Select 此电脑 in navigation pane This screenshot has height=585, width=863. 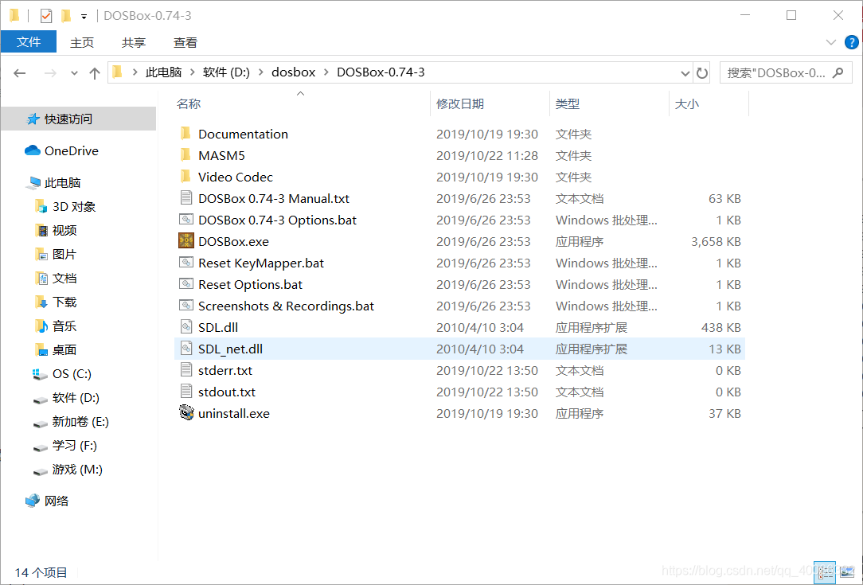63,182
